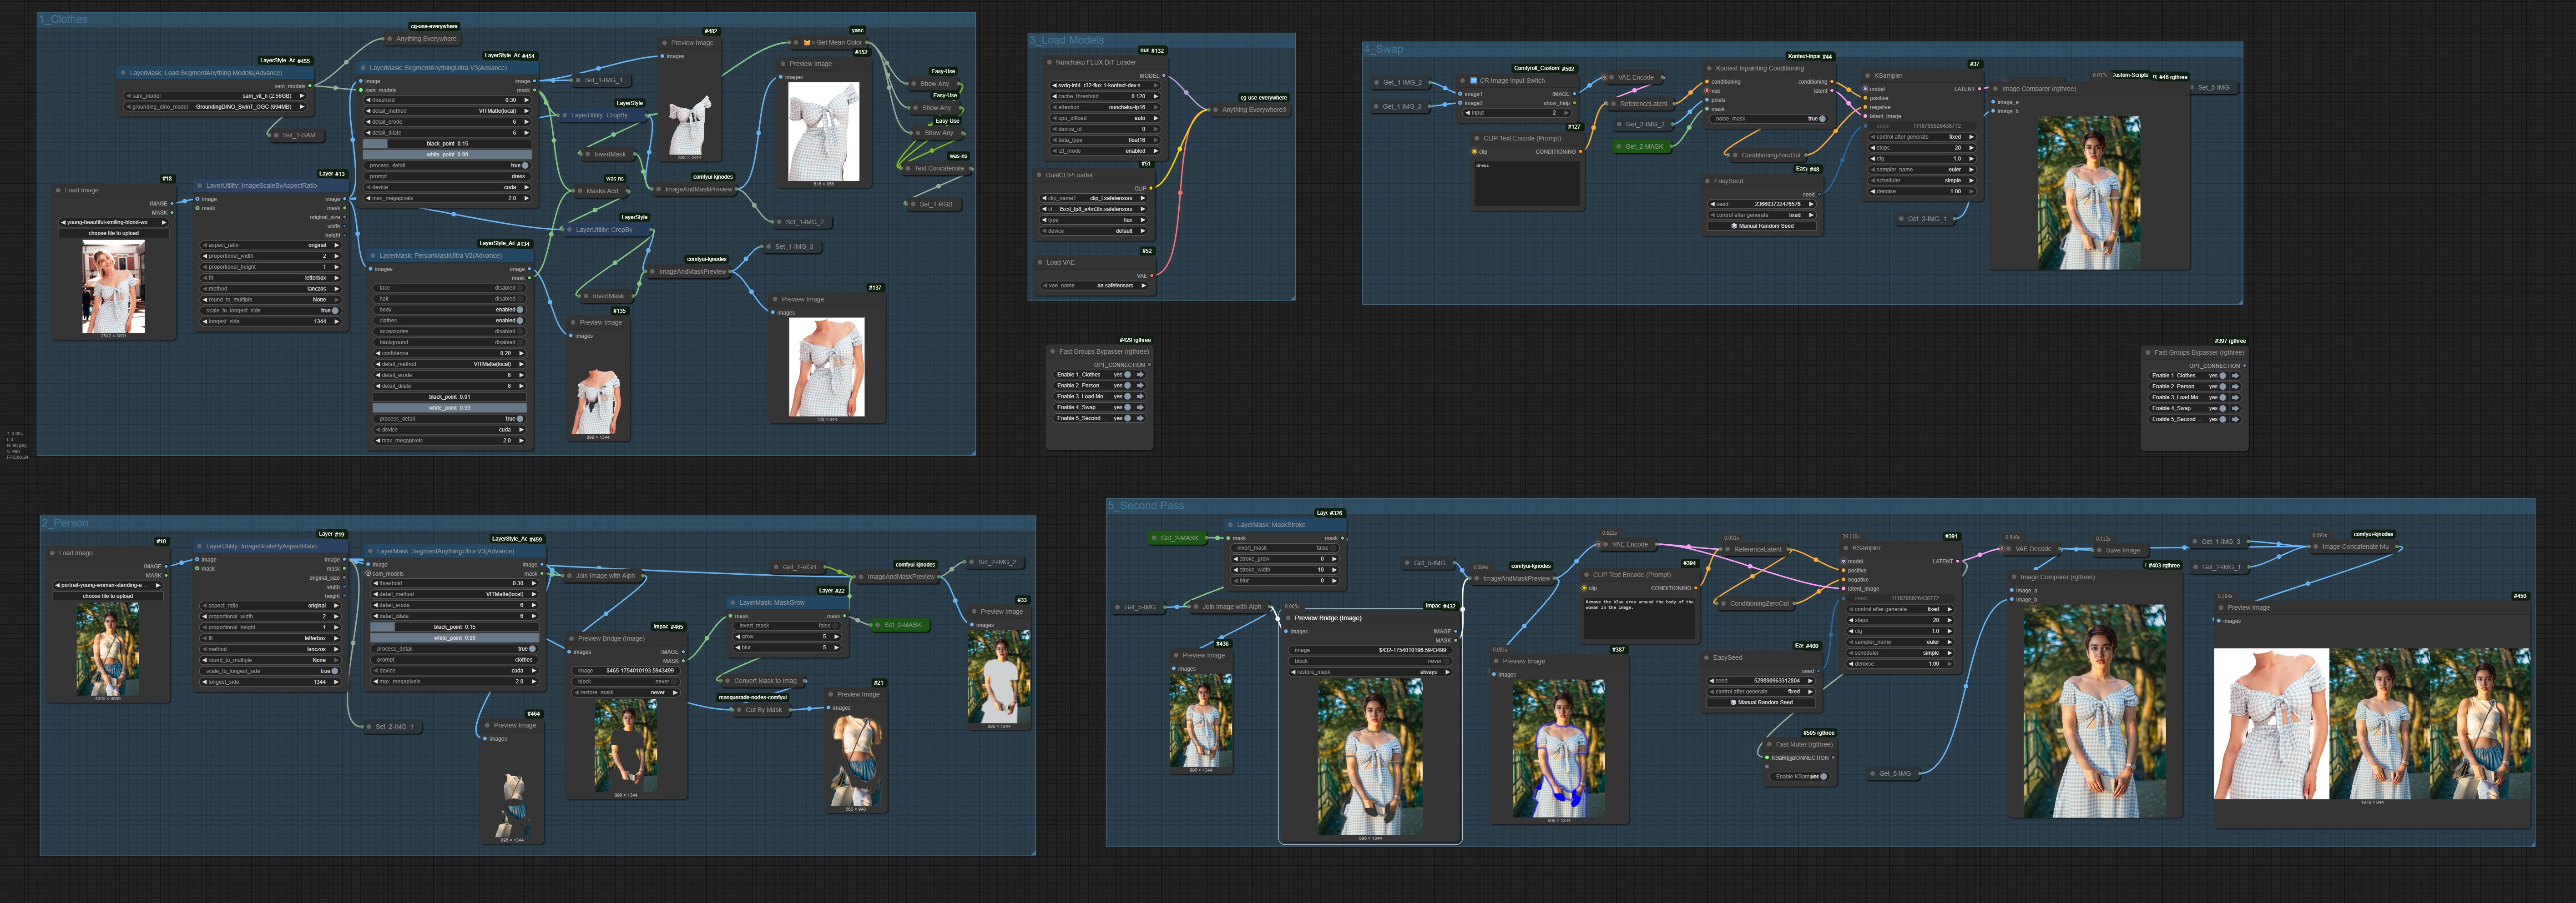This screenshot has height=903, width=2576.
Task: Adjust black_point 0.01 slider in PersonMaskUltra V2
Action: 449,396
